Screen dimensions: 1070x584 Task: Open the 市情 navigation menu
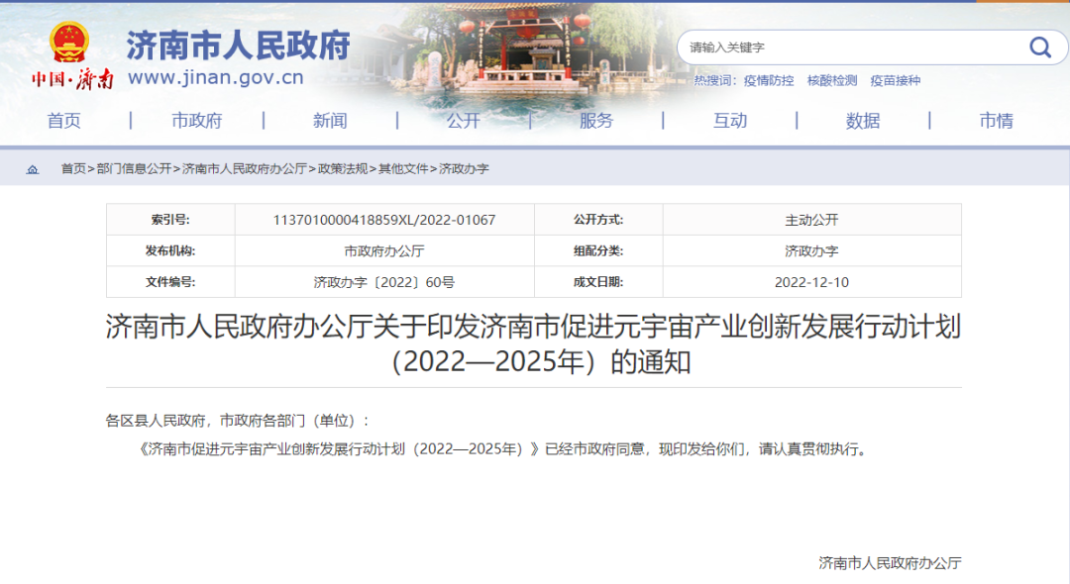pyautogui.click(x=996, y=120)
